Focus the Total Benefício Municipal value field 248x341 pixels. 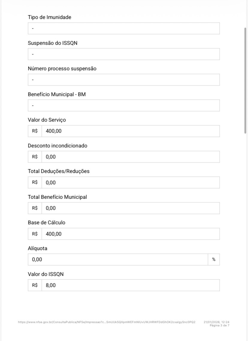coord(130,208)
